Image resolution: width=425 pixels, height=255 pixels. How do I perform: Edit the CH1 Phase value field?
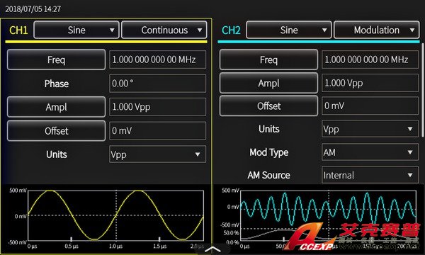coord(157,84)
